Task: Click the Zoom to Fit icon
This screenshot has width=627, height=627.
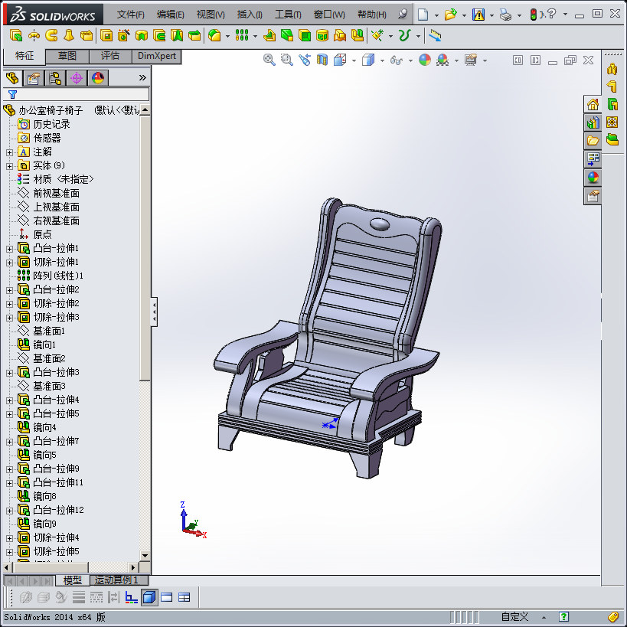Action: (x=269, y=60)
